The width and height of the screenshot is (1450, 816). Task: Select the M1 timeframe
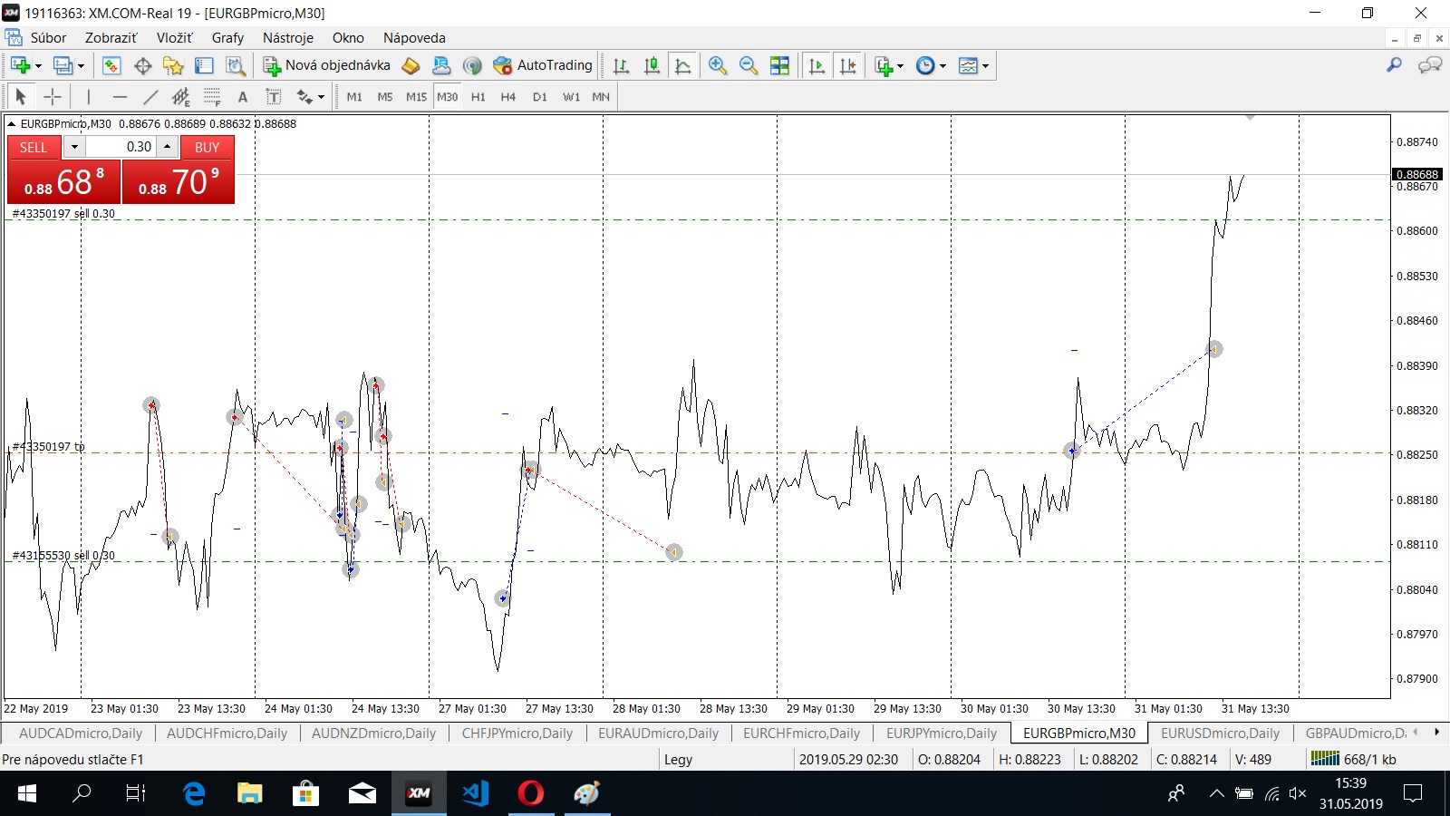[x=354, y=96]
